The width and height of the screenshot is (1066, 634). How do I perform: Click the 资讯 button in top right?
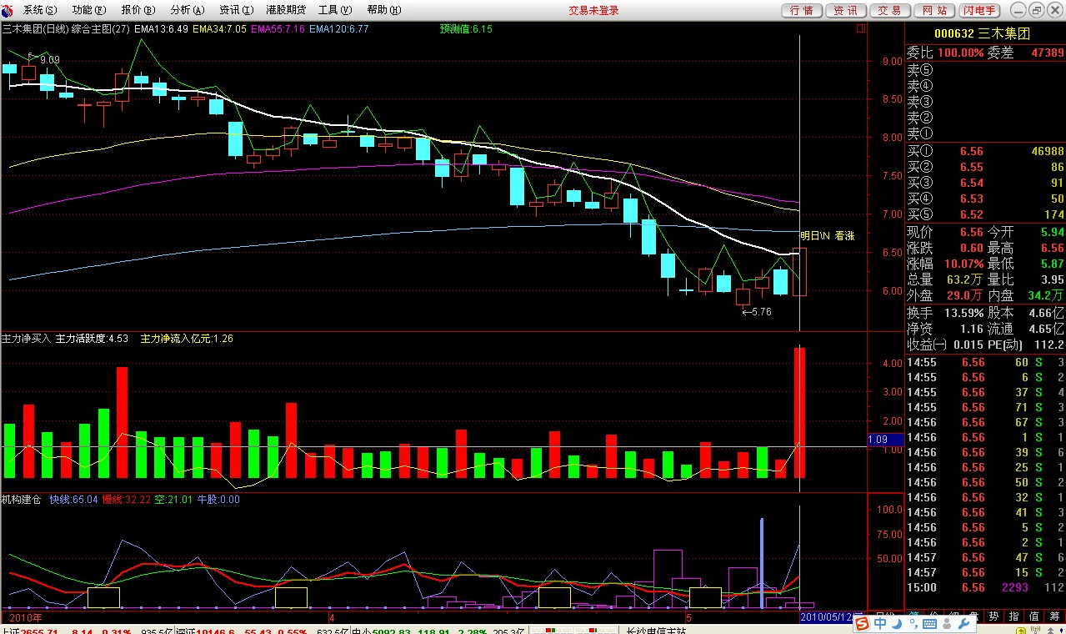pos(846,10)
